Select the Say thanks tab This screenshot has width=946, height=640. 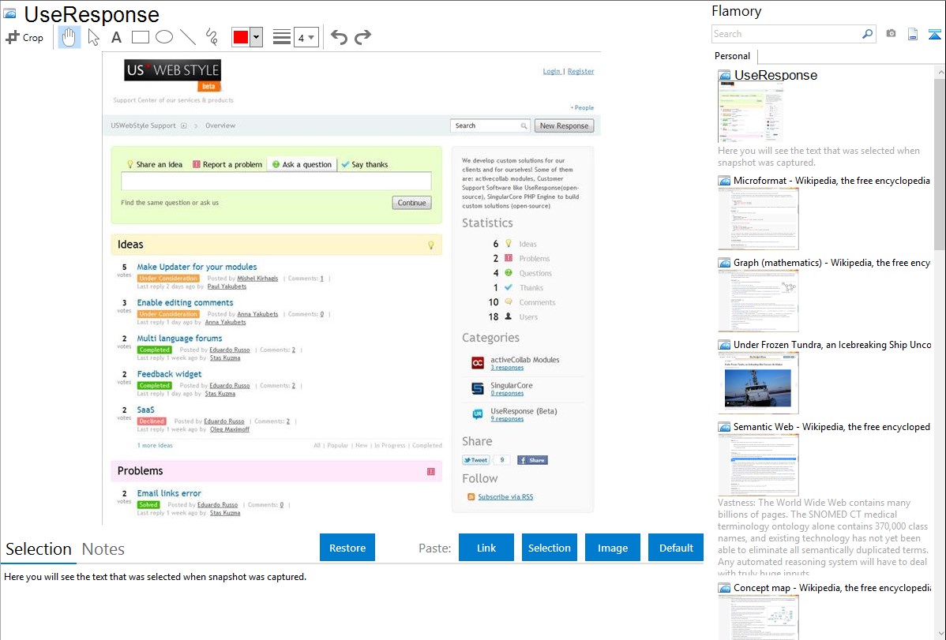(x=364, y=164)
